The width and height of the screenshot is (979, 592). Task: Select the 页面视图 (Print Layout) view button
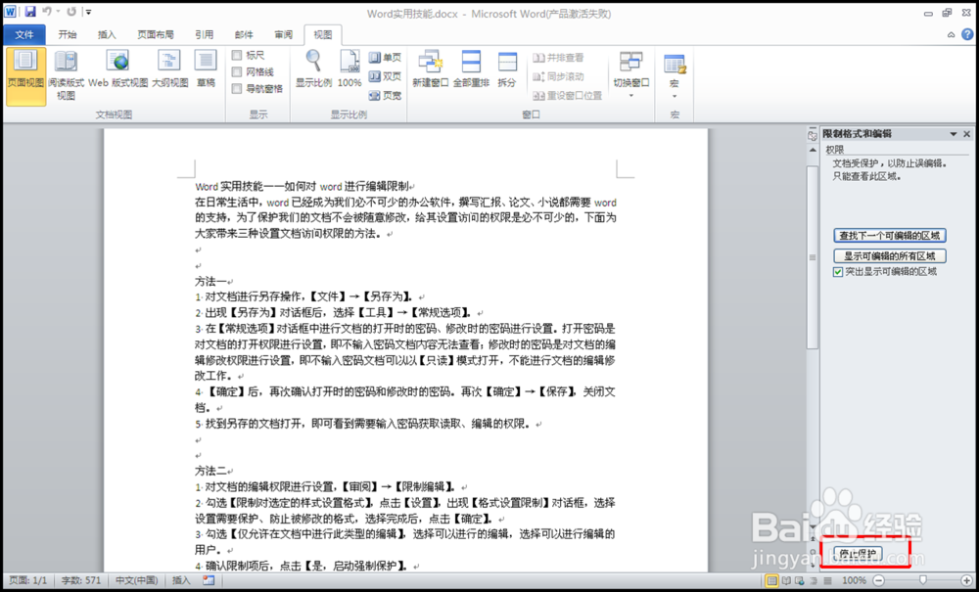click(25, 76)
